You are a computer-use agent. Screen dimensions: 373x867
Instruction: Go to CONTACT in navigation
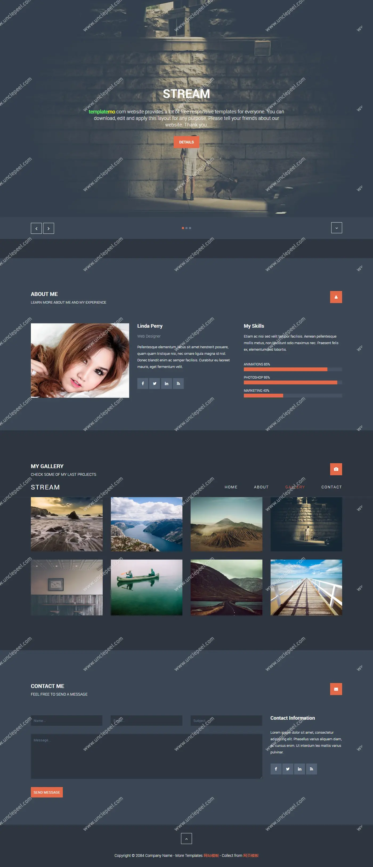[x=331, y=487]
